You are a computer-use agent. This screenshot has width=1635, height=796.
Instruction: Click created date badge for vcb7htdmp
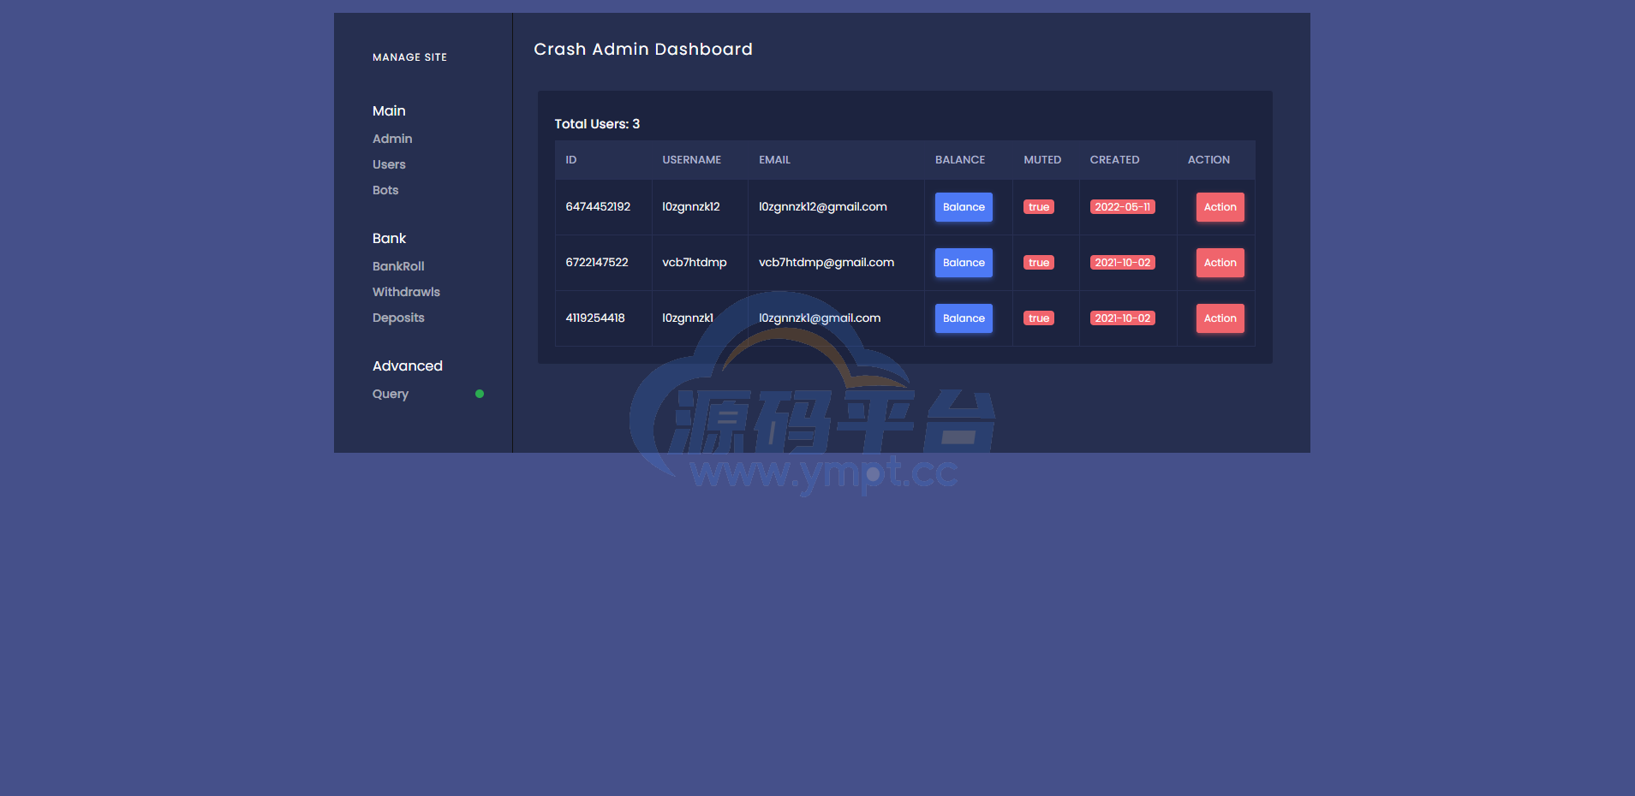tap(1122, 263)
